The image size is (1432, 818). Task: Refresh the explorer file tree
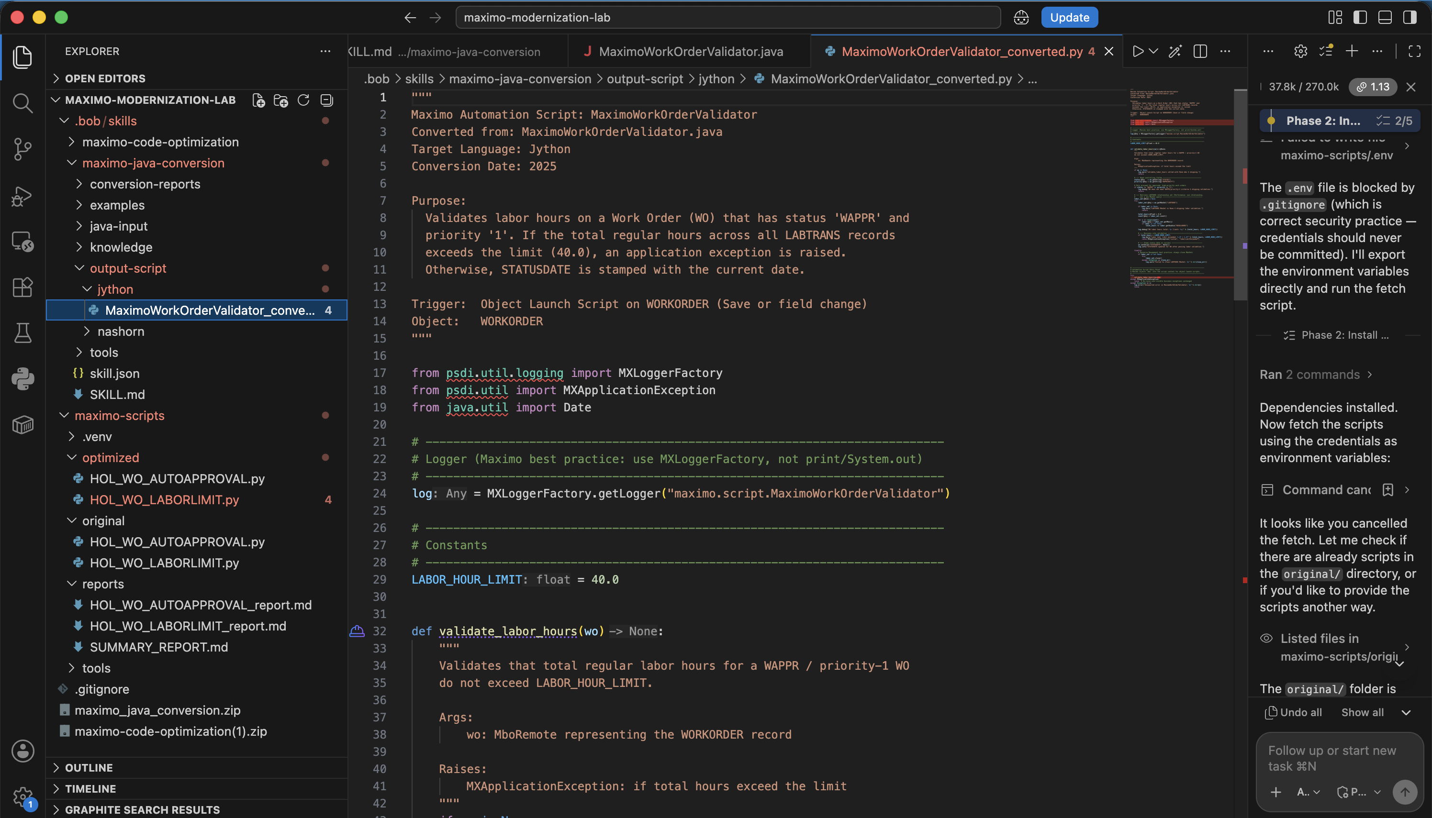(x=303, y=100)
